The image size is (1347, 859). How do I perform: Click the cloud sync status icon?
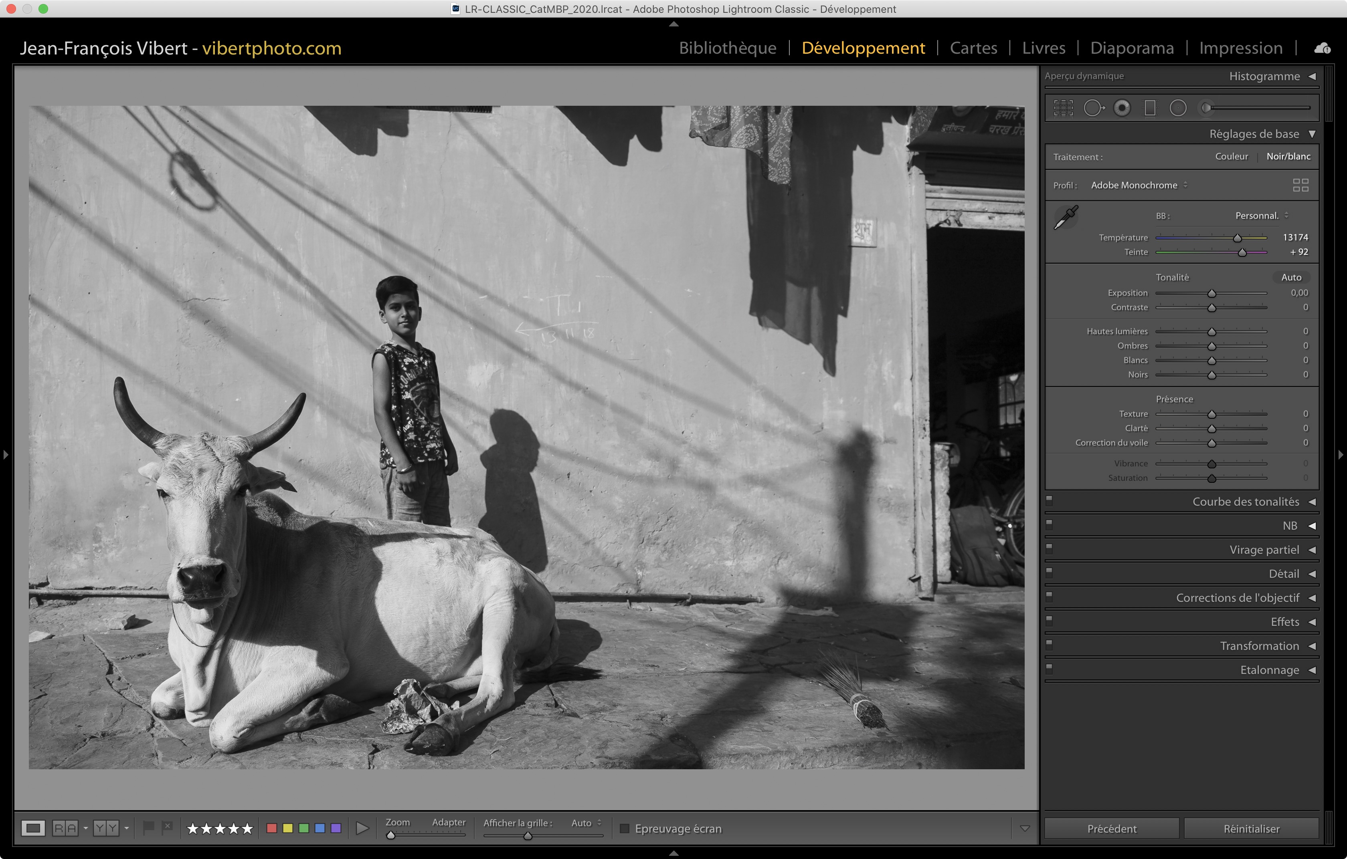1323,48
